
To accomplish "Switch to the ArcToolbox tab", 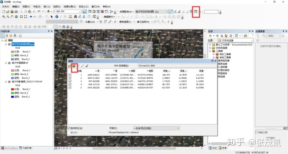I will point(9,148).
